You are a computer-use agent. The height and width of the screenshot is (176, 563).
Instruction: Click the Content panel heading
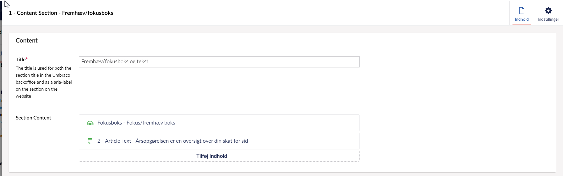coord(27,41)
